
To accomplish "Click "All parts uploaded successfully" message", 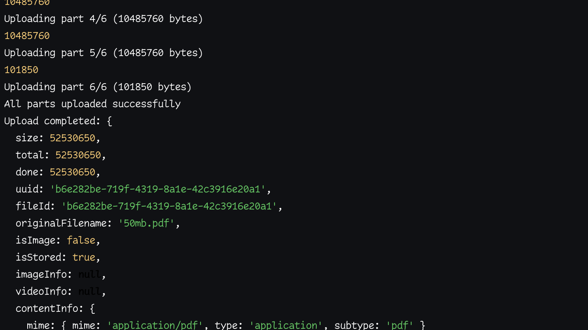I will (x=92, y=104).
